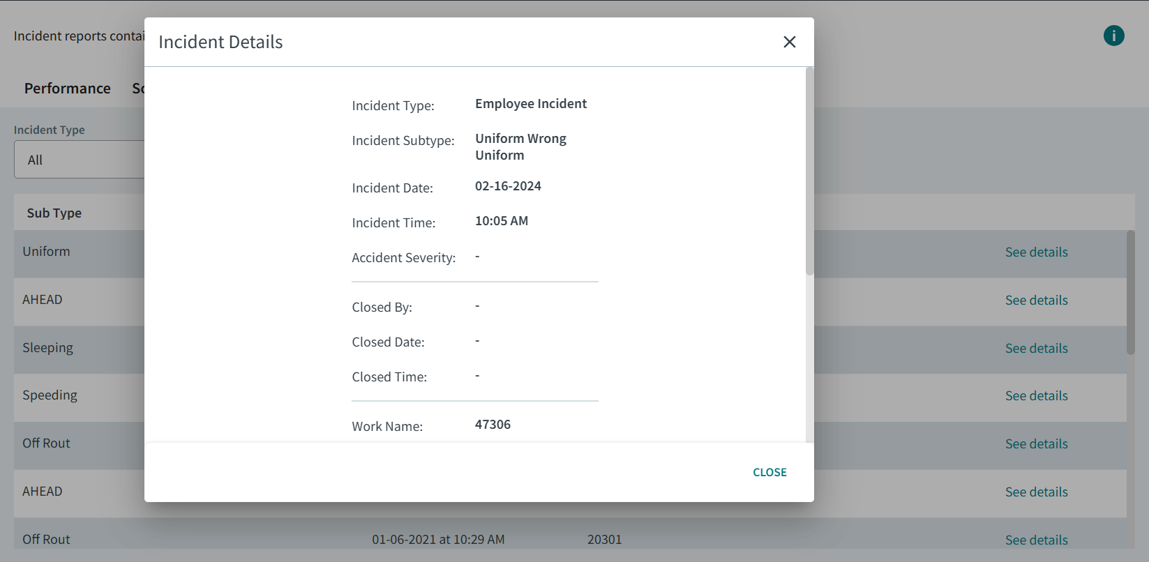Click the 20301 cell in last row
The height and width of the screenshot is (562, 1149).
pyautogui.click(x=604, y=540)
